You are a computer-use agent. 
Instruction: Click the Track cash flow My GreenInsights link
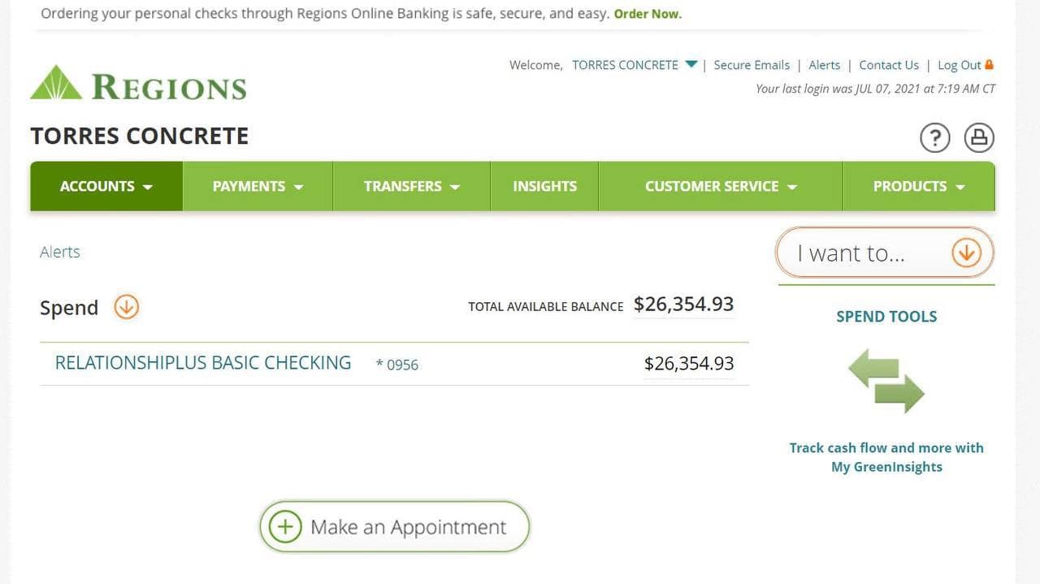pos(886,457)
